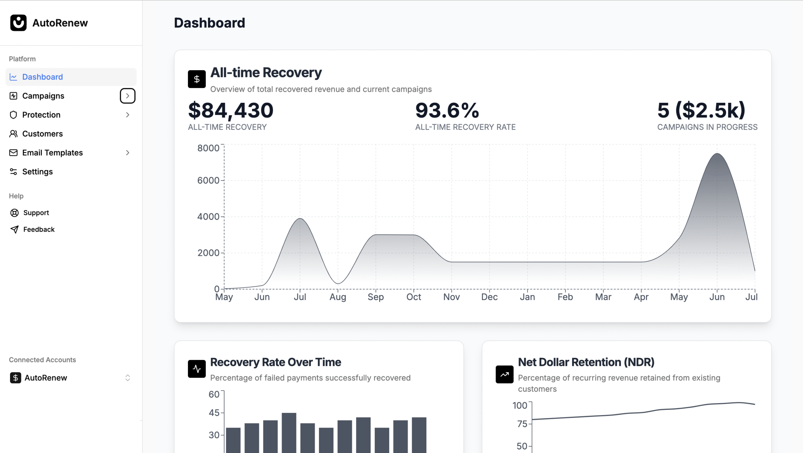Click the pulse icon beside Recovery Rate Over Time
The image size is (803, 453).
[x=197, y=369]
